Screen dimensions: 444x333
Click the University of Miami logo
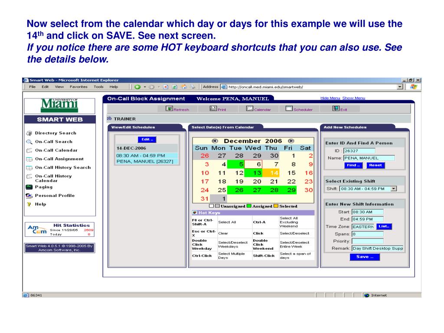pyautogui.click(x=59, y=106)
